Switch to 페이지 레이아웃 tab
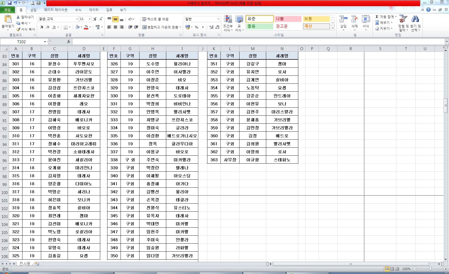Screen dimensions: 449x274 click(x=56, y=10)
